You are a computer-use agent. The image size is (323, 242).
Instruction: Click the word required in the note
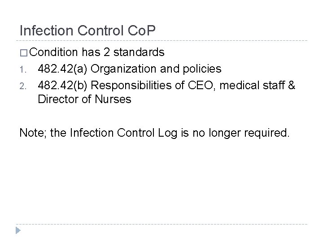[x=267, y=133]
